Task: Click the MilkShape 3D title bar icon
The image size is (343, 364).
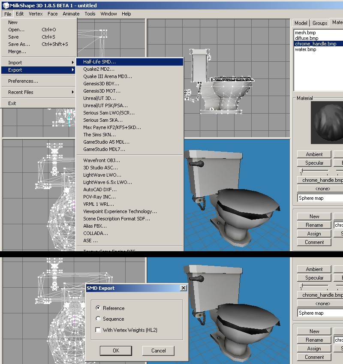Action: [x=6, y=5]
